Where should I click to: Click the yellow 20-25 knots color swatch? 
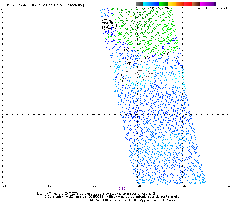(172, 4)
